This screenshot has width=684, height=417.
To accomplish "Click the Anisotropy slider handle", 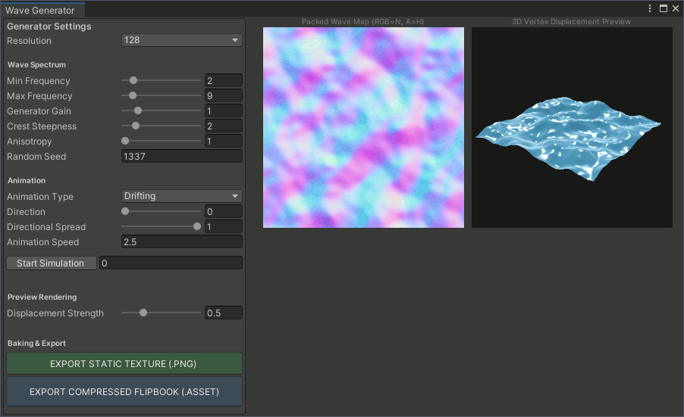I will (125, 141).
